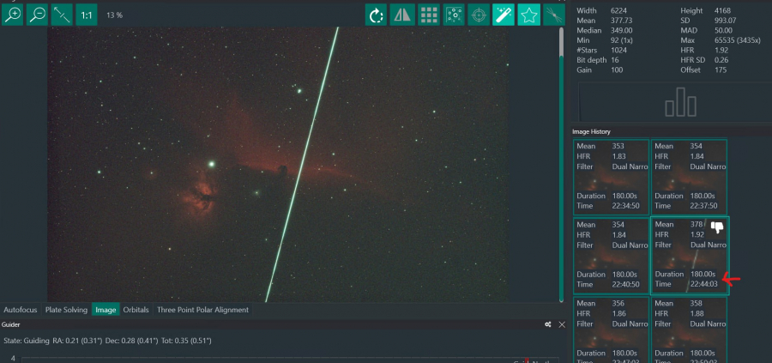Open Guider panel settings gear icon
Viewport: 772px width, 363px height.
(548, 325)
